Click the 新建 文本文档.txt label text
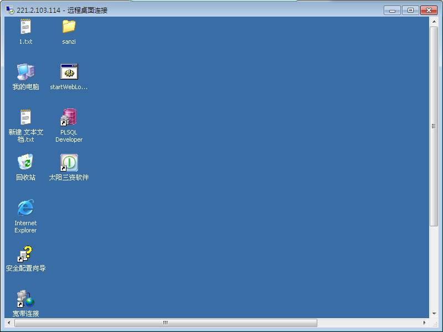443x332 pixels. [x=25, y=136]
